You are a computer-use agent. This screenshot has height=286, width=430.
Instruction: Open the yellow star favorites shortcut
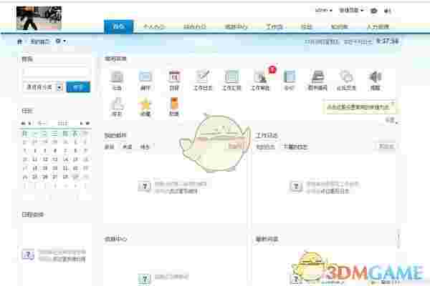[145, 104]
